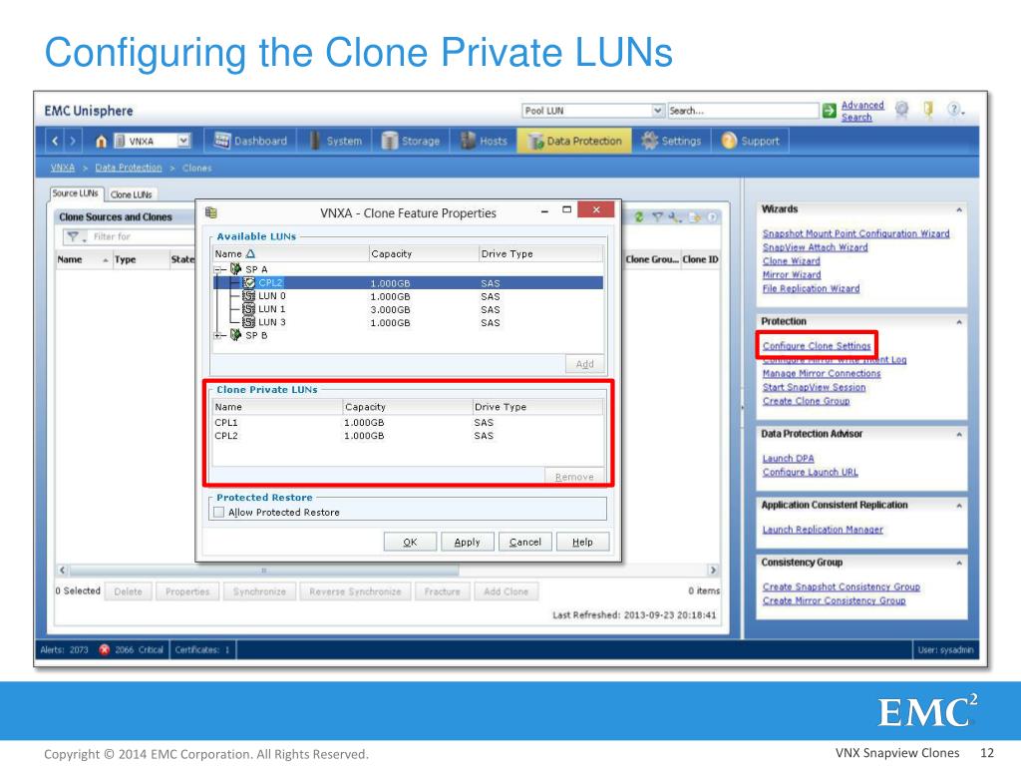Click the Data Protection breadcrumb link

[129, 168]
